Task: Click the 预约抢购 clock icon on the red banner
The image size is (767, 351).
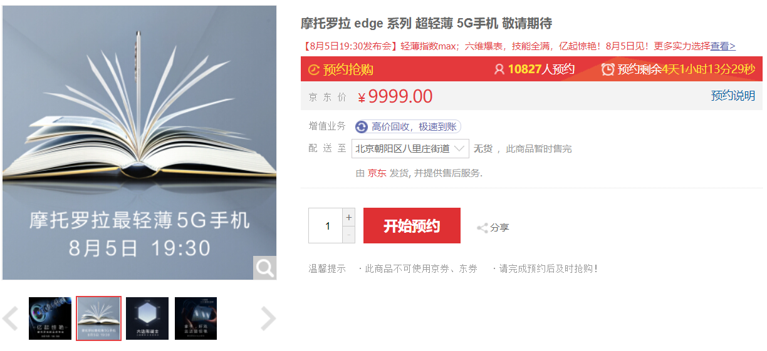Action: click(x=314, y=69)
